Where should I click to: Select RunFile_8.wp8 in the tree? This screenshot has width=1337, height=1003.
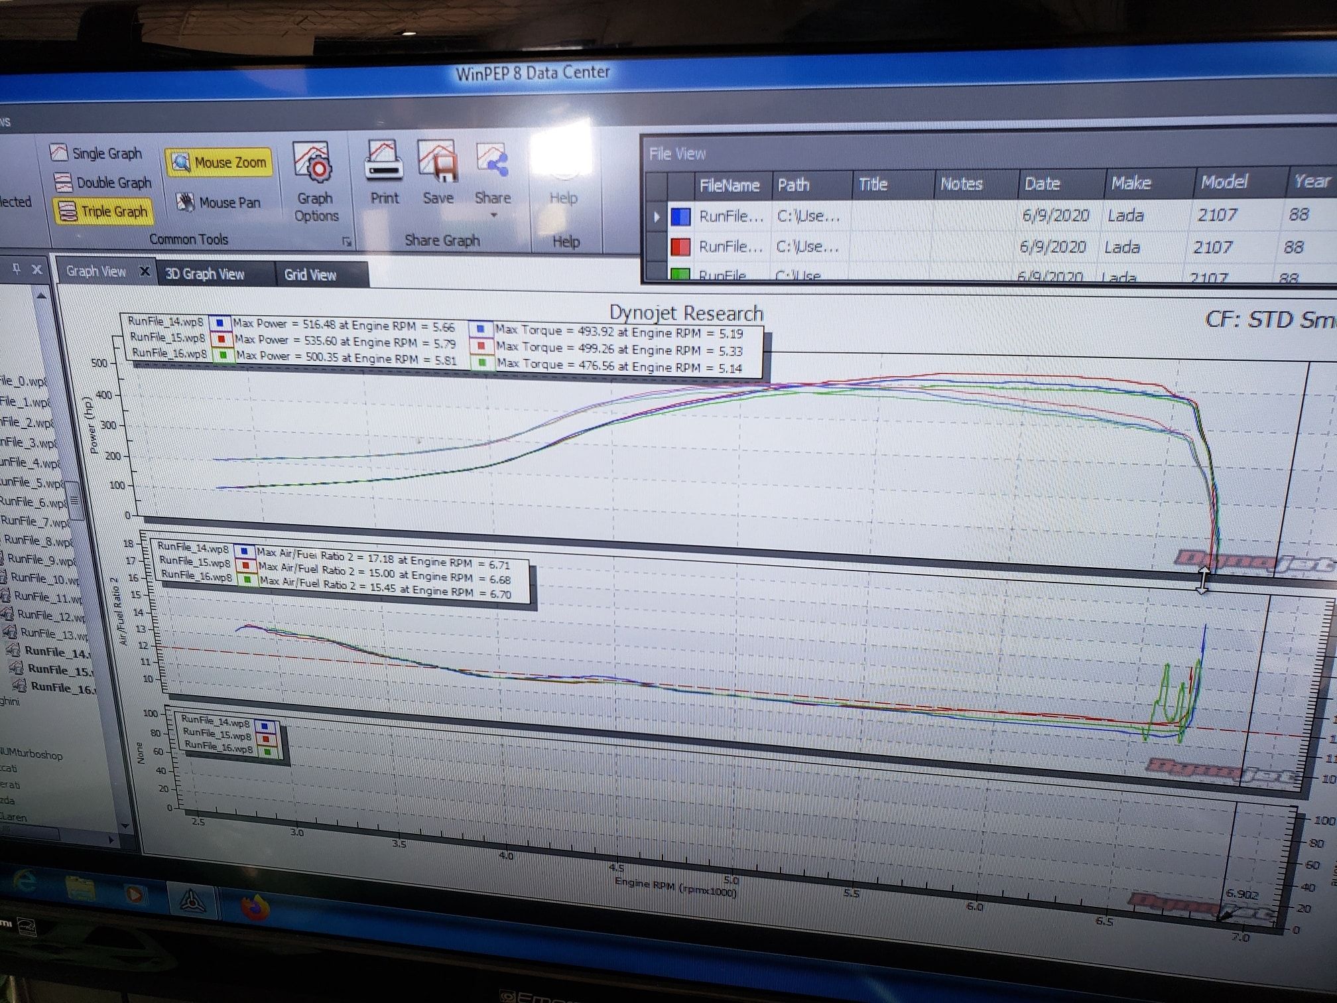pyautogui.click(x=38, y=540)
